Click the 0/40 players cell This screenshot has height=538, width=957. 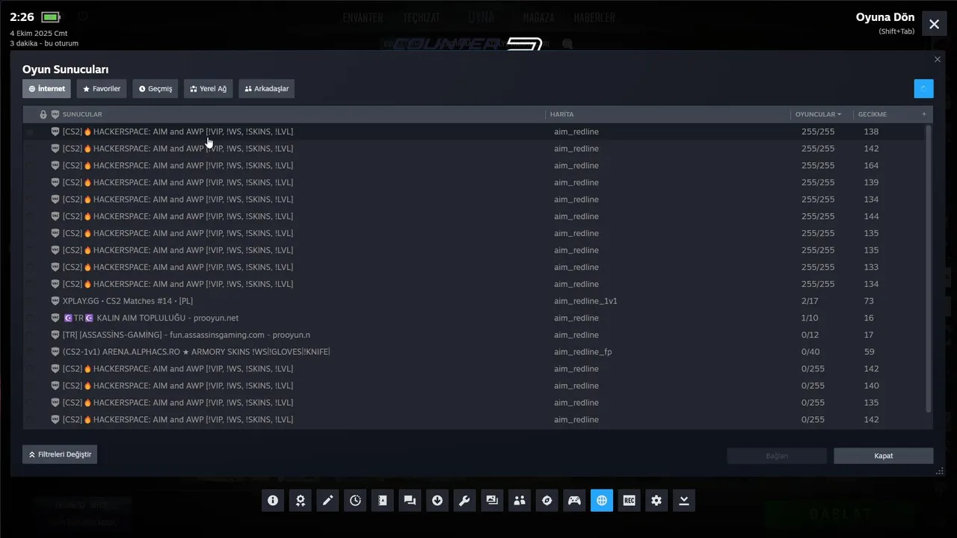[x=812, y=352]
